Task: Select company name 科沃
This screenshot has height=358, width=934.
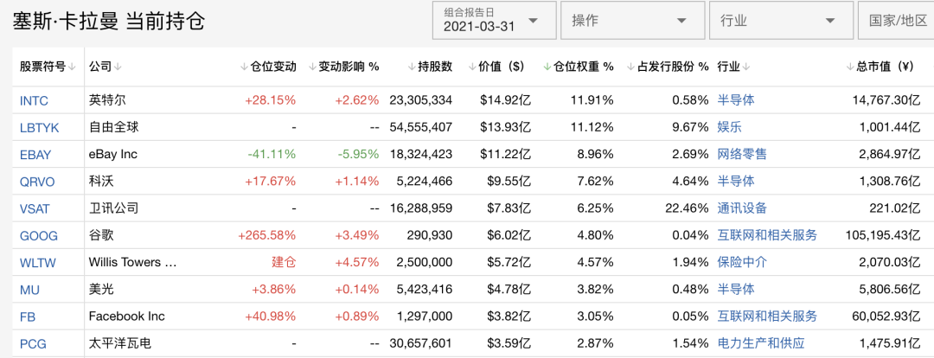Action: point(101,181)
